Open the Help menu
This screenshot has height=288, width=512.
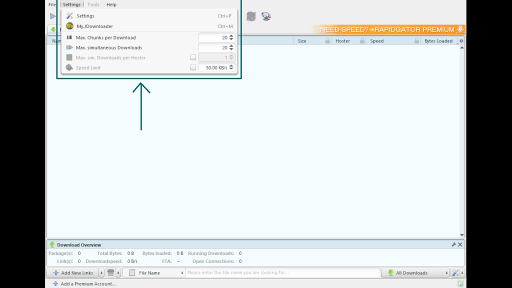point(111,4)
